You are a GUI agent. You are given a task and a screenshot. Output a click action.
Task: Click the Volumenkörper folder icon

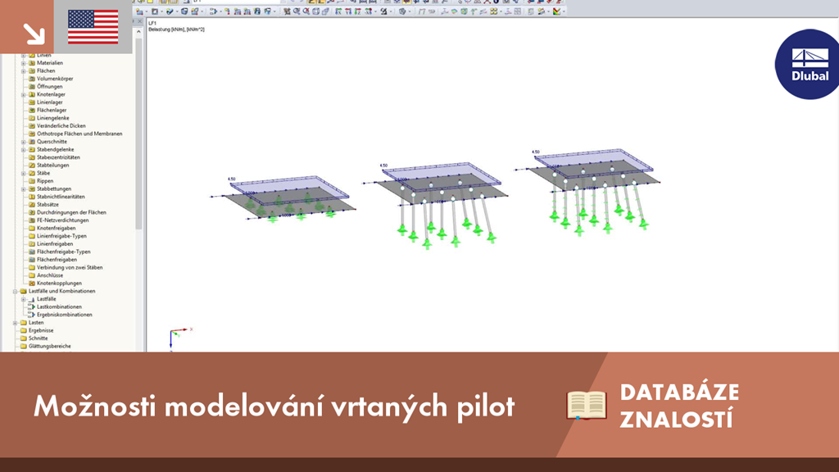pos(32,79)
